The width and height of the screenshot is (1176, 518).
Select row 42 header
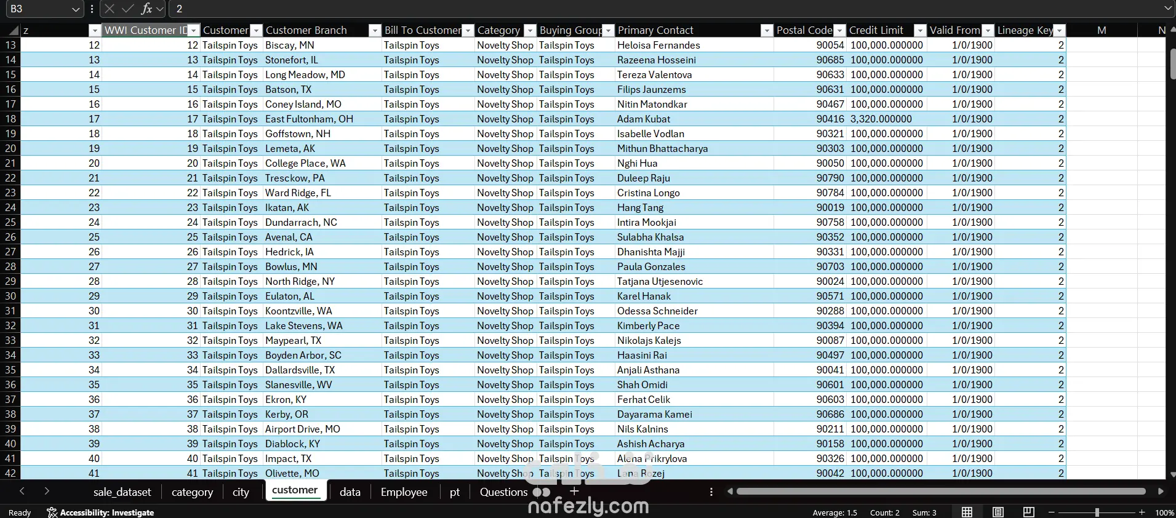10,473
